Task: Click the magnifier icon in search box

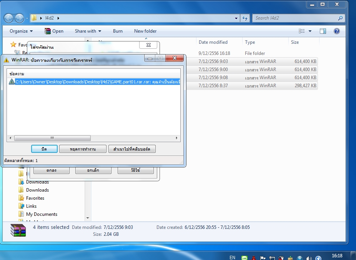Action: [340, 18]
